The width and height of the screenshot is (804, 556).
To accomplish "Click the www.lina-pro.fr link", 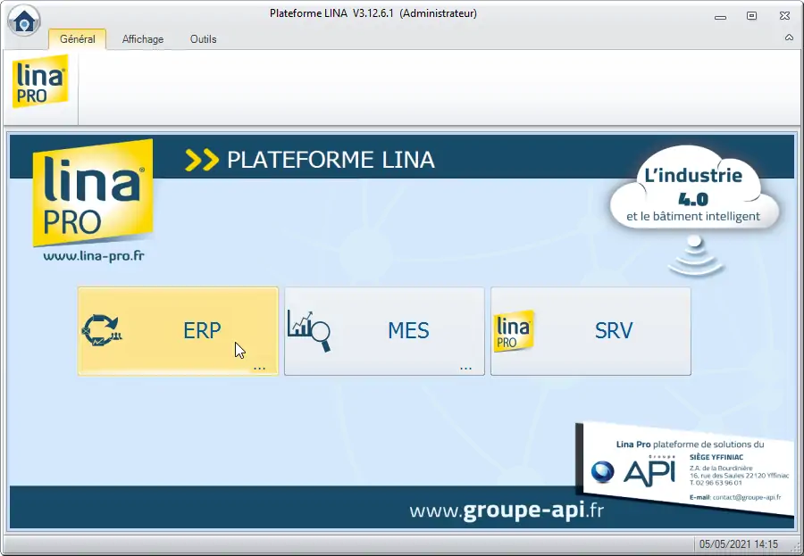I will point(94,256).
